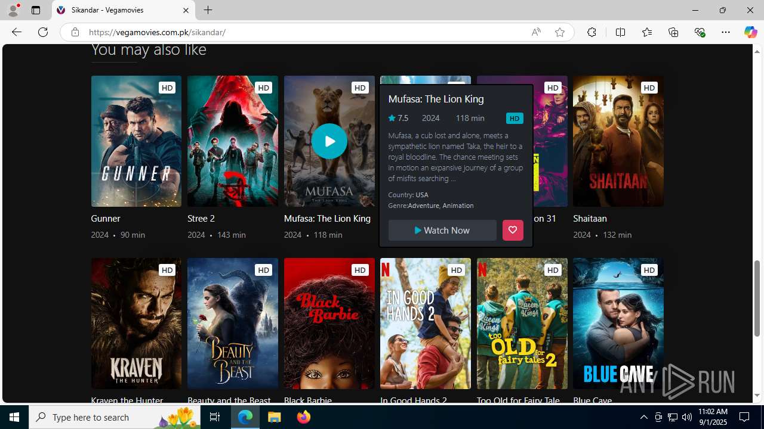Open Browser essentials
The image size is (764, 429).
pos(700,32)
